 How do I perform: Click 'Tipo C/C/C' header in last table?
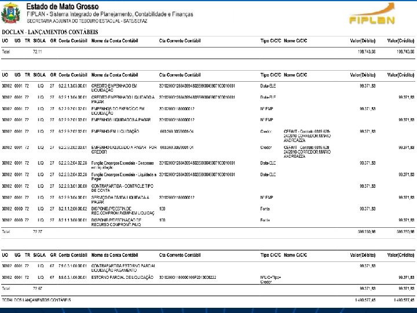270,255
